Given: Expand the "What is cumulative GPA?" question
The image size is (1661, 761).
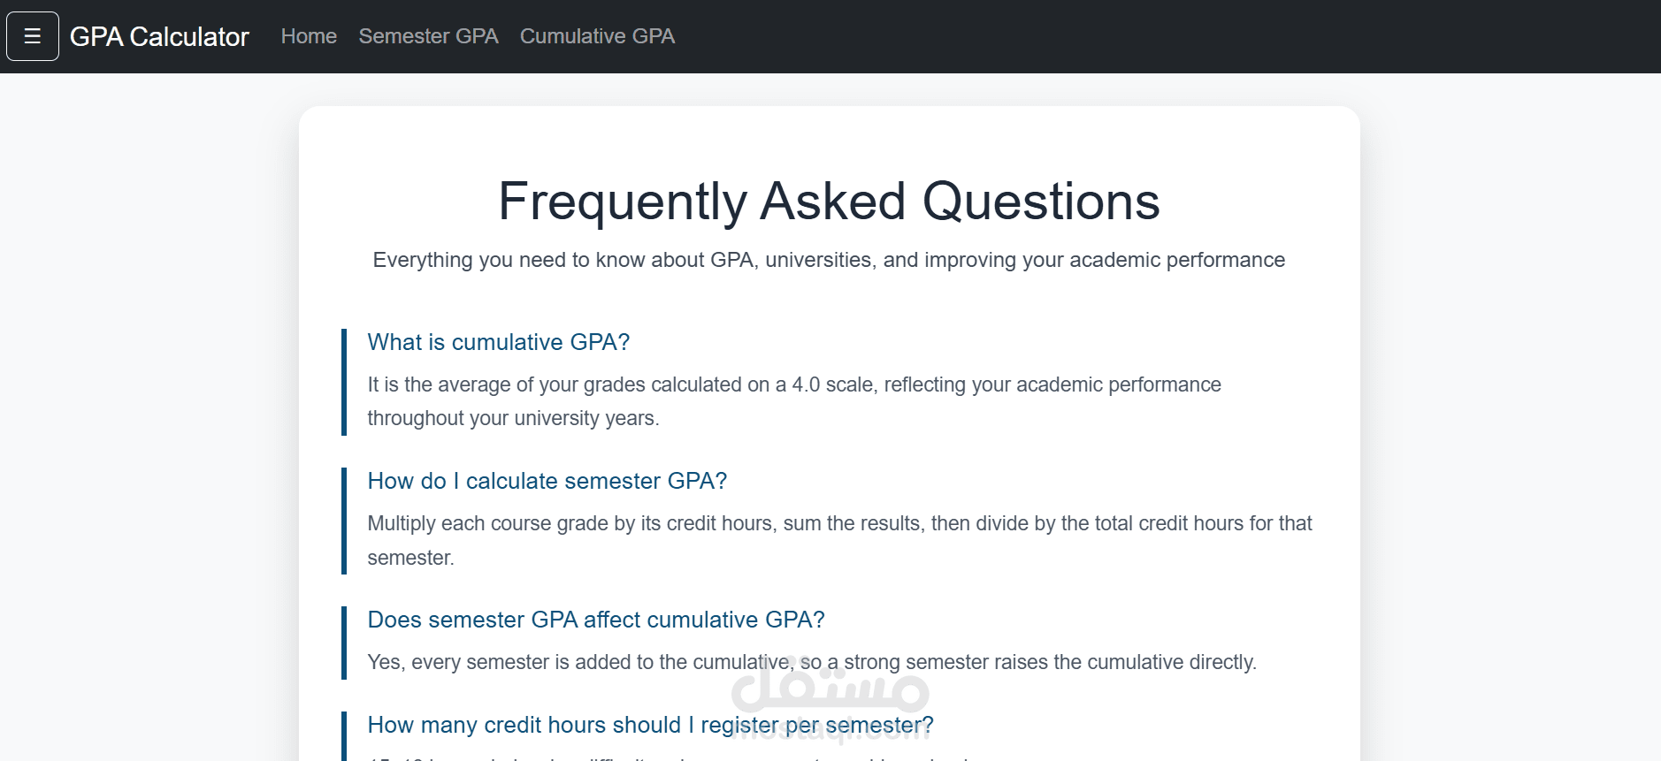Looking at the screenshot, I should [x=498, y=342].
